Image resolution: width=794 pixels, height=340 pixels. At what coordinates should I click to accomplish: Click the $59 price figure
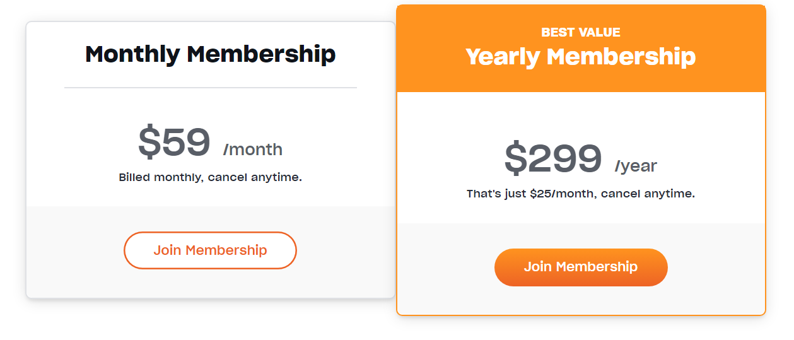[174, 142]
